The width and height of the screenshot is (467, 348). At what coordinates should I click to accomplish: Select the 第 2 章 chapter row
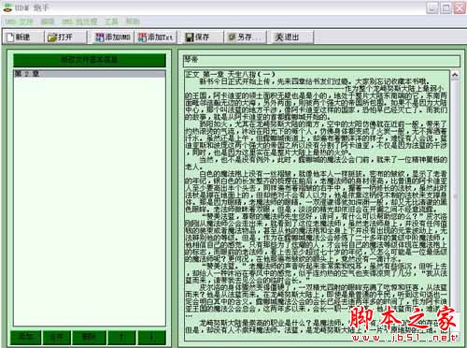(x=90, y=74)
